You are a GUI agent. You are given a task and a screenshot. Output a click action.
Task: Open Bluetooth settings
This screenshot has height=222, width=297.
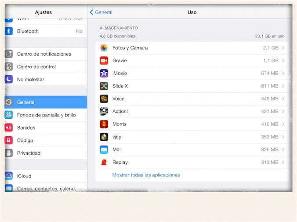coord(46,31)
